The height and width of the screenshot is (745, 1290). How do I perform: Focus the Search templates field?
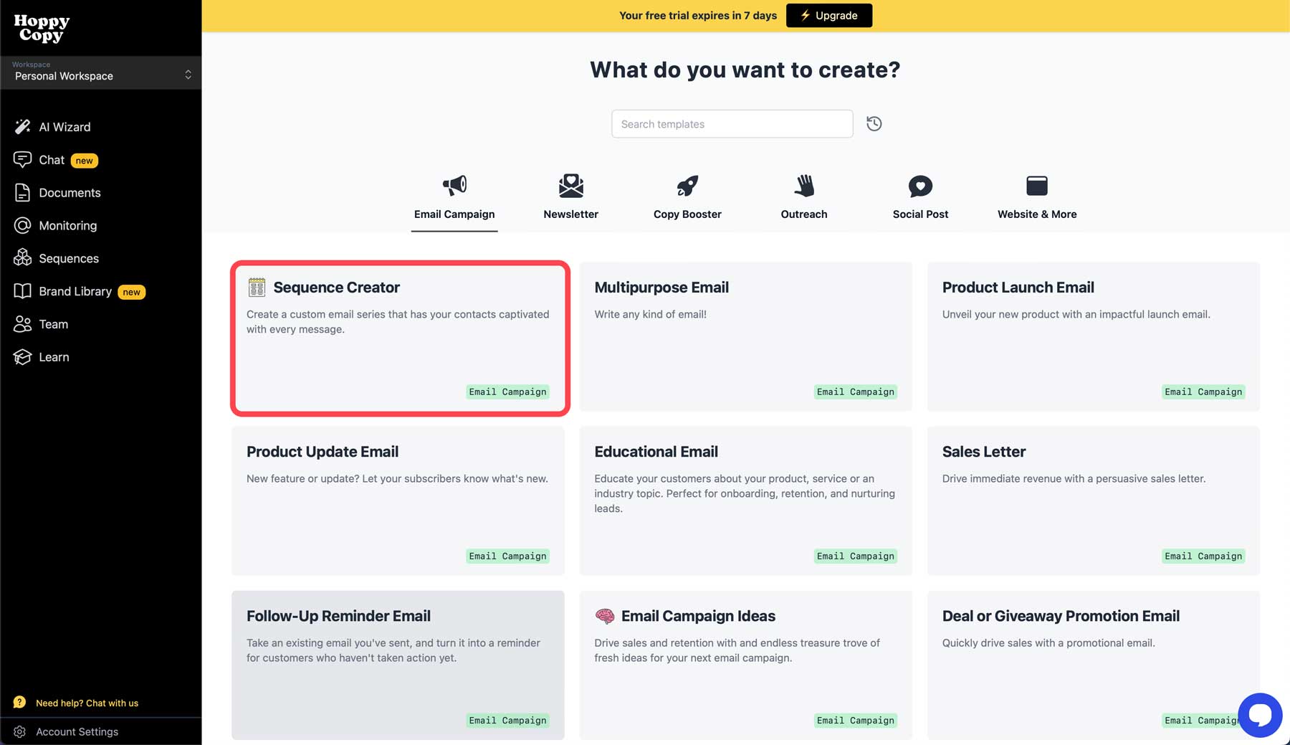pyautogui.click(x=732, y=124)
